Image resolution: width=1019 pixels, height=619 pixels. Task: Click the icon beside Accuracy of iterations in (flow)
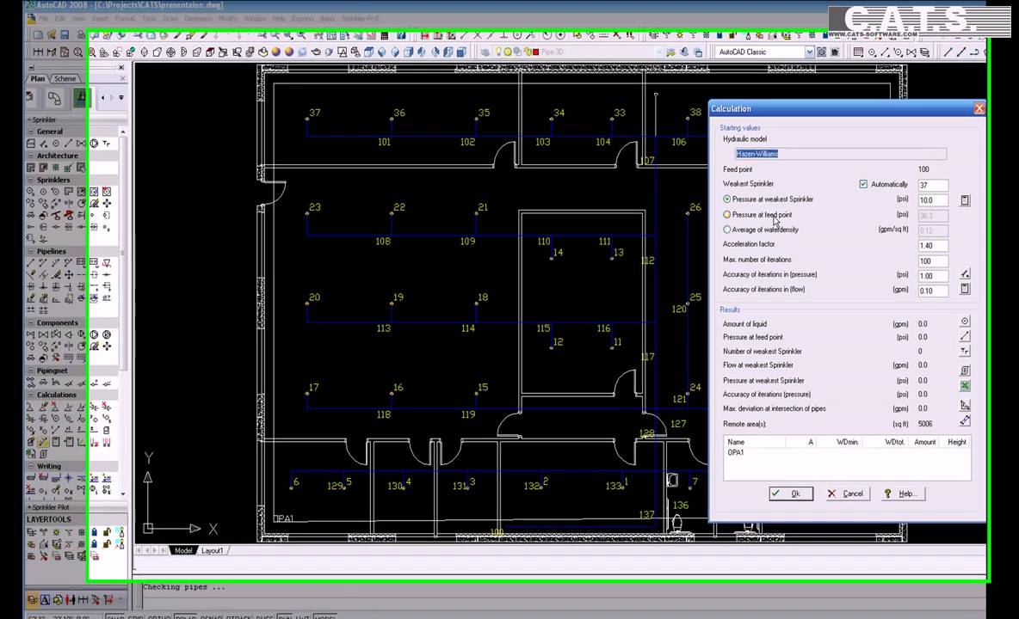965,289
